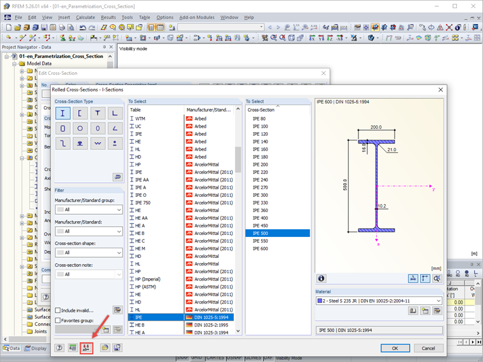The width and height of the screenshot is (483, 362).
Task: Select the rail section type button
Action: point(80,143)
